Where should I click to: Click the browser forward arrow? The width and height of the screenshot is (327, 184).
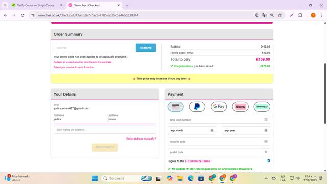pyautogui.click(x=14, y=15)
